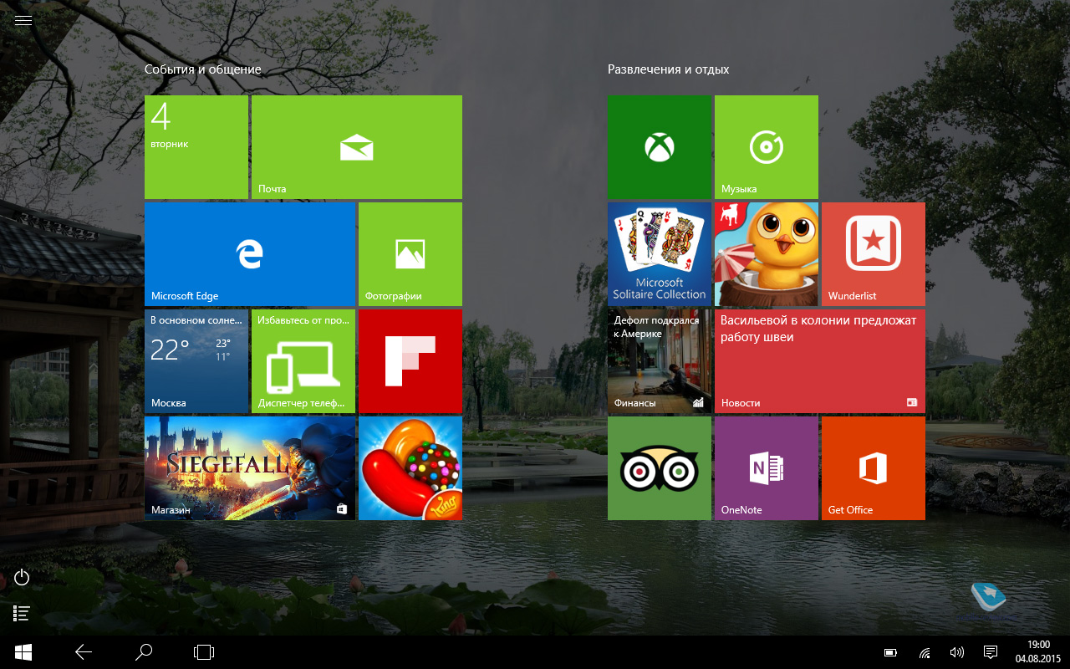Click the Windows Start button
The height and width of the screenshot is (669, 1070).
[23, 652]
